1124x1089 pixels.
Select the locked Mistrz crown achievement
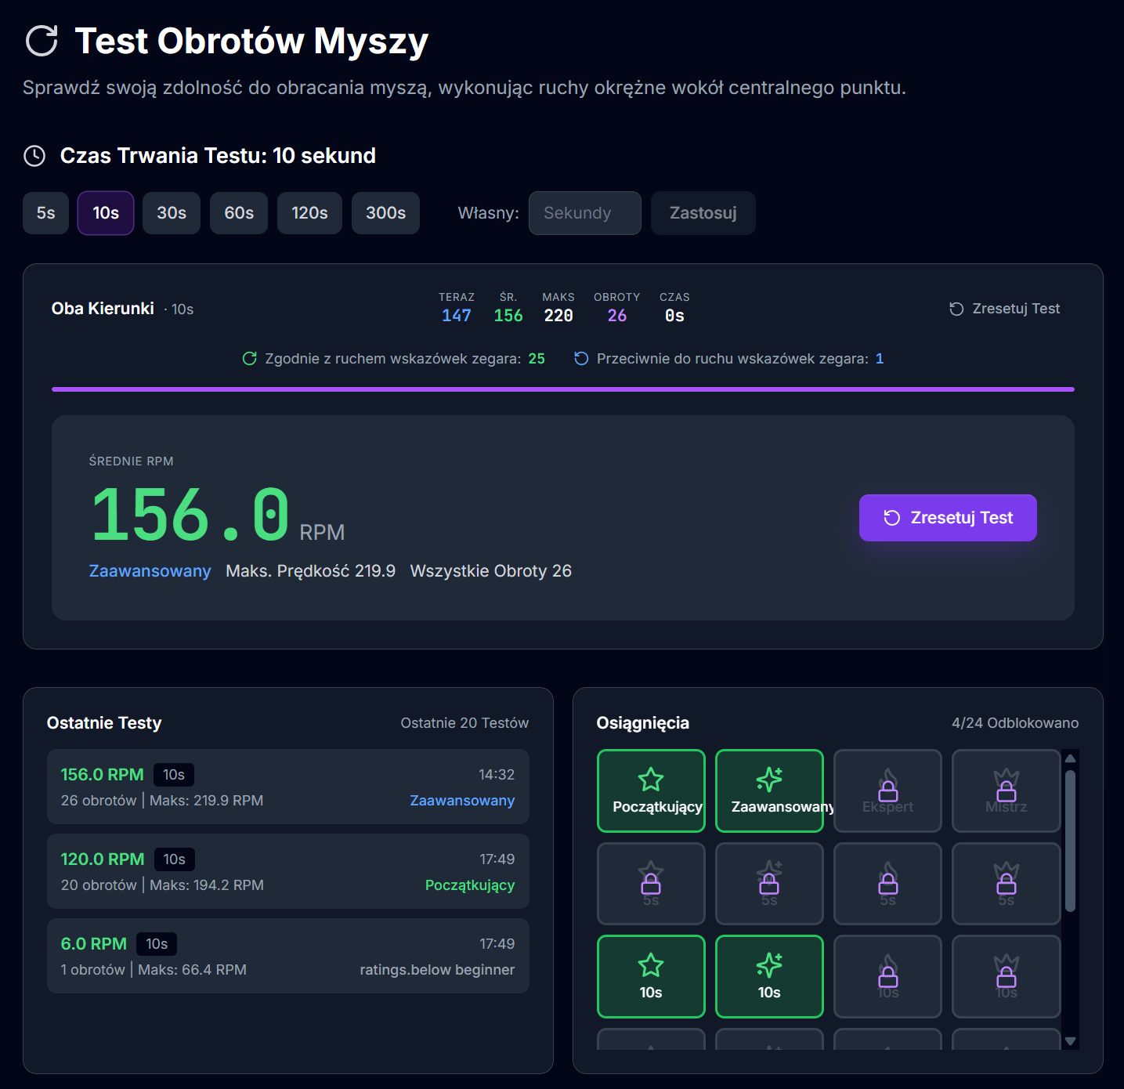pyautogui.click(x=1006, y=791)
